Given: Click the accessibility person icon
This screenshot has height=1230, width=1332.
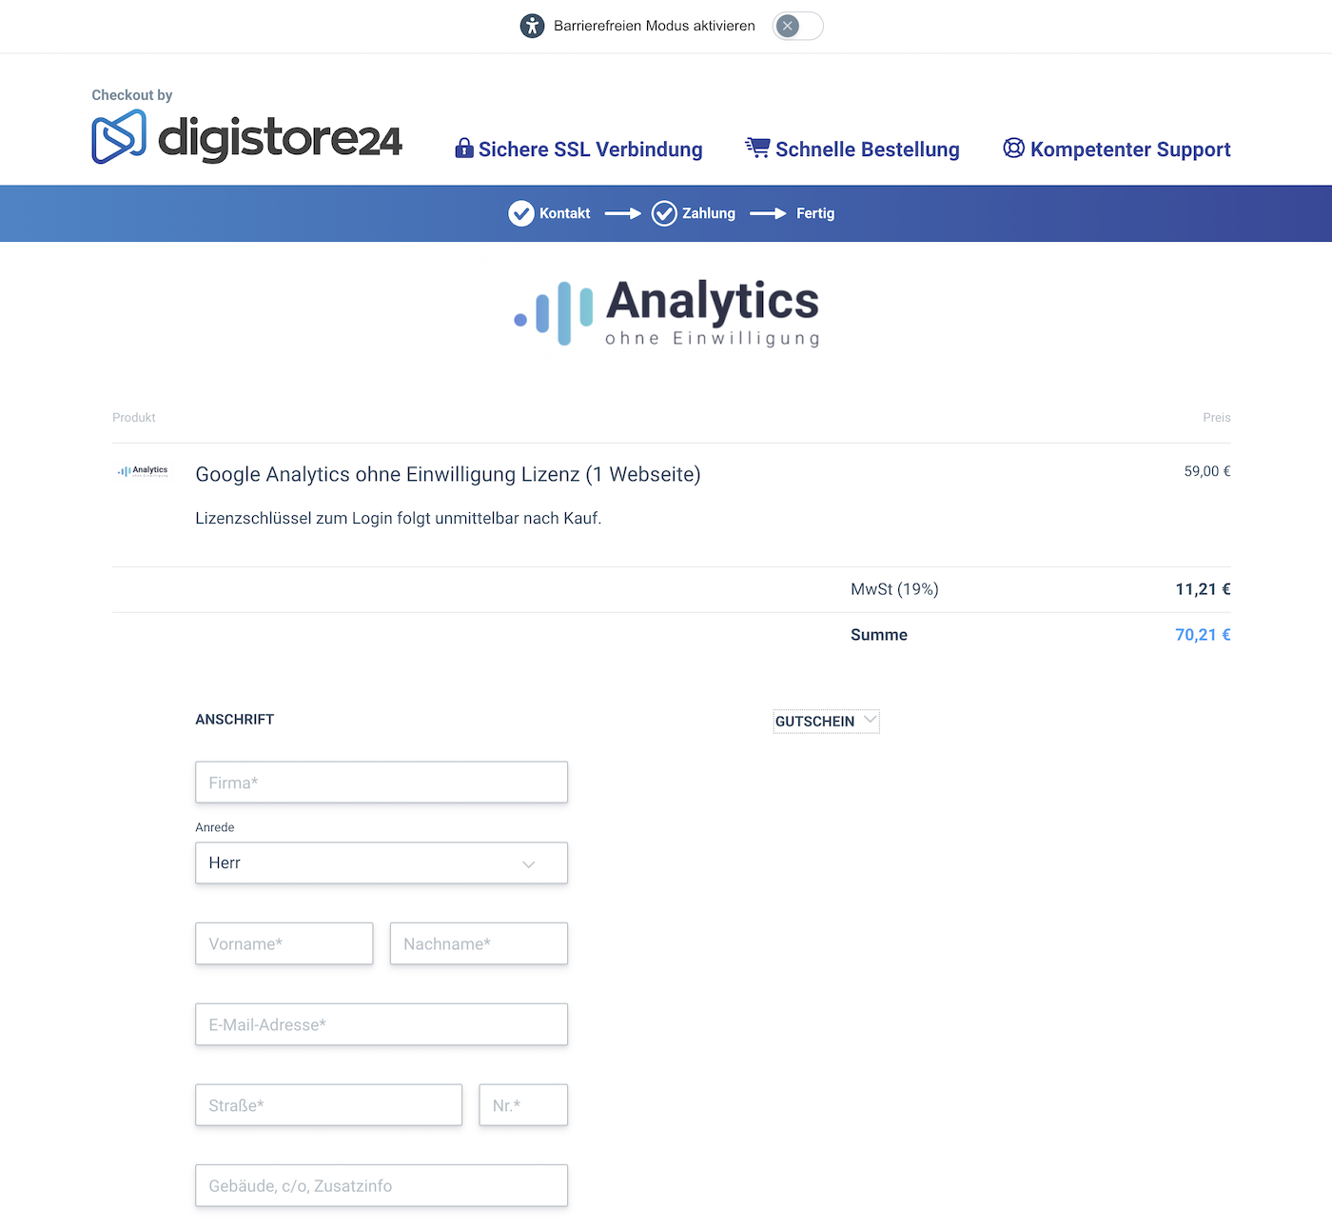Looking at the screenshot, I should click(532, 26).
